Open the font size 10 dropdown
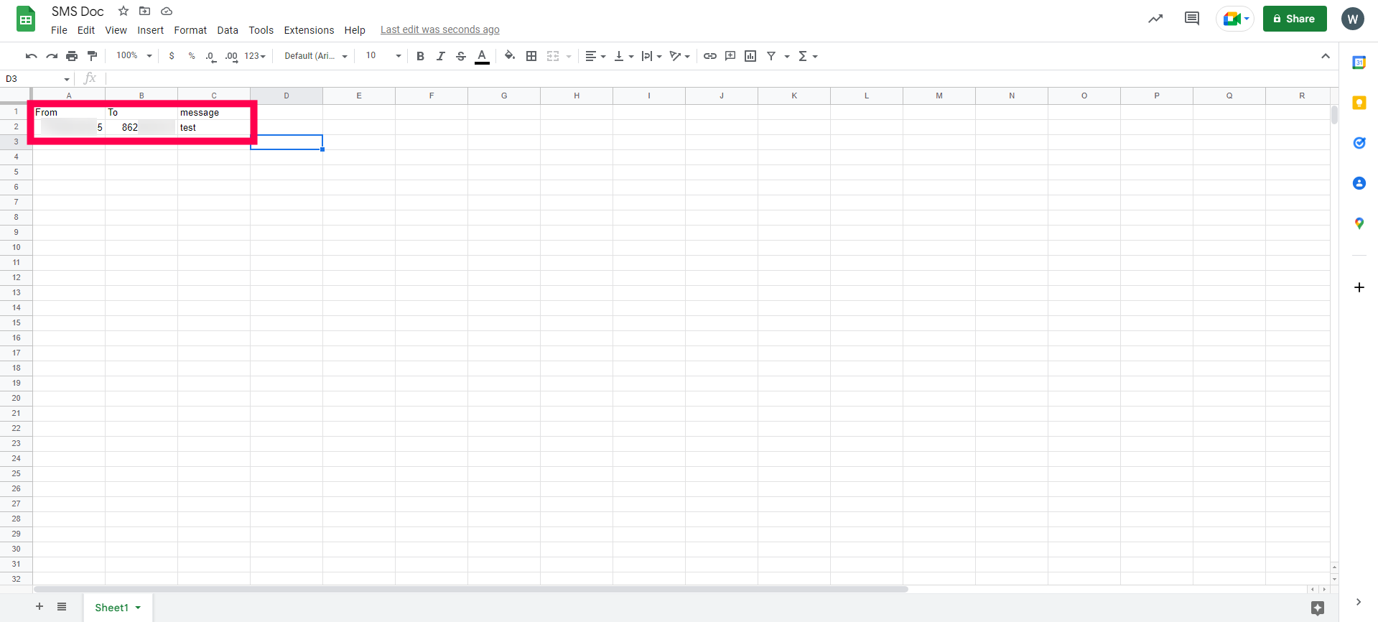This screenshot has height=622, width=1378. click(383, 56)
